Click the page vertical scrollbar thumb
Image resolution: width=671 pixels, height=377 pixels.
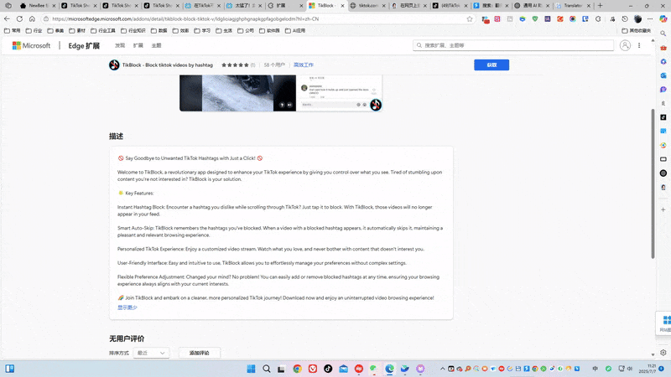(x=653, y=183)
